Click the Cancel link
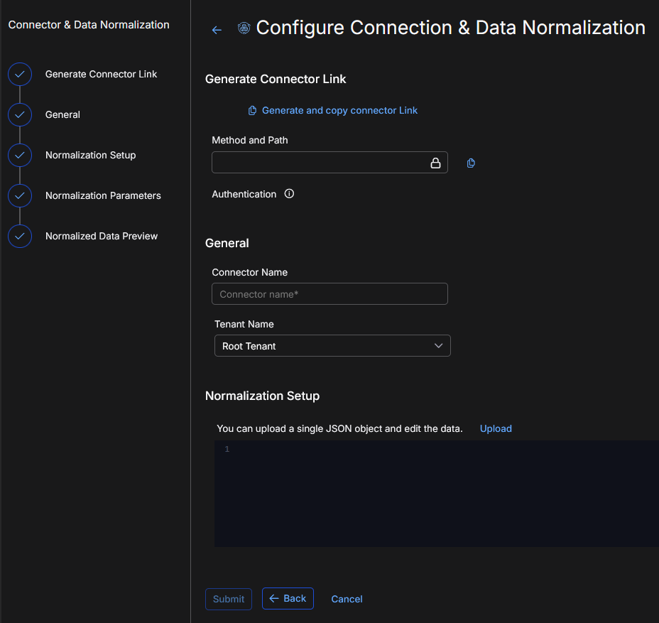 click(x=347, y=599)
